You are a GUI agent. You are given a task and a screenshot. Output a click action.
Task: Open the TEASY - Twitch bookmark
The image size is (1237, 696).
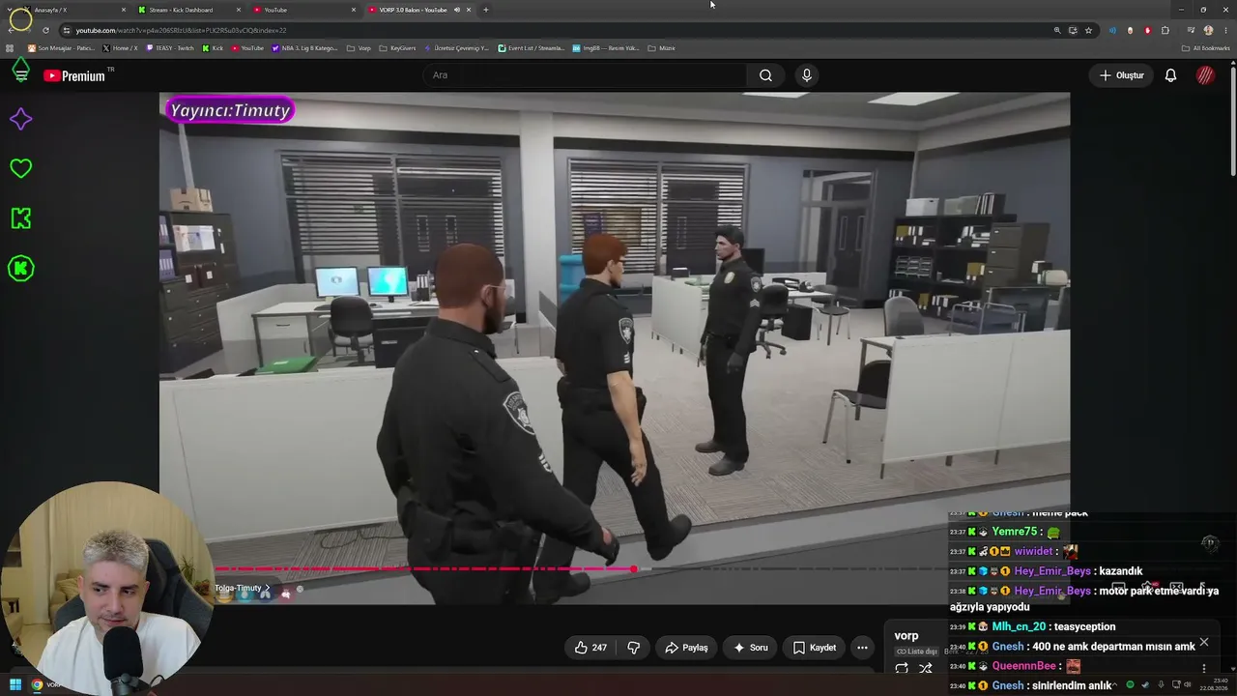(169, 47)
